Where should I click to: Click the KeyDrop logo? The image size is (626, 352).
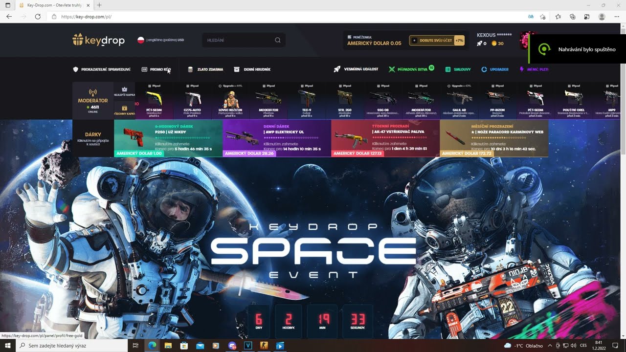98,40
